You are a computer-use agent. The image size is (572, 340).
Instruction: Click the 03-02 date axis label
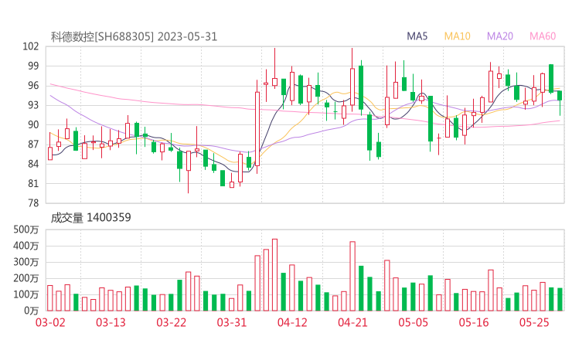(50, 322)
